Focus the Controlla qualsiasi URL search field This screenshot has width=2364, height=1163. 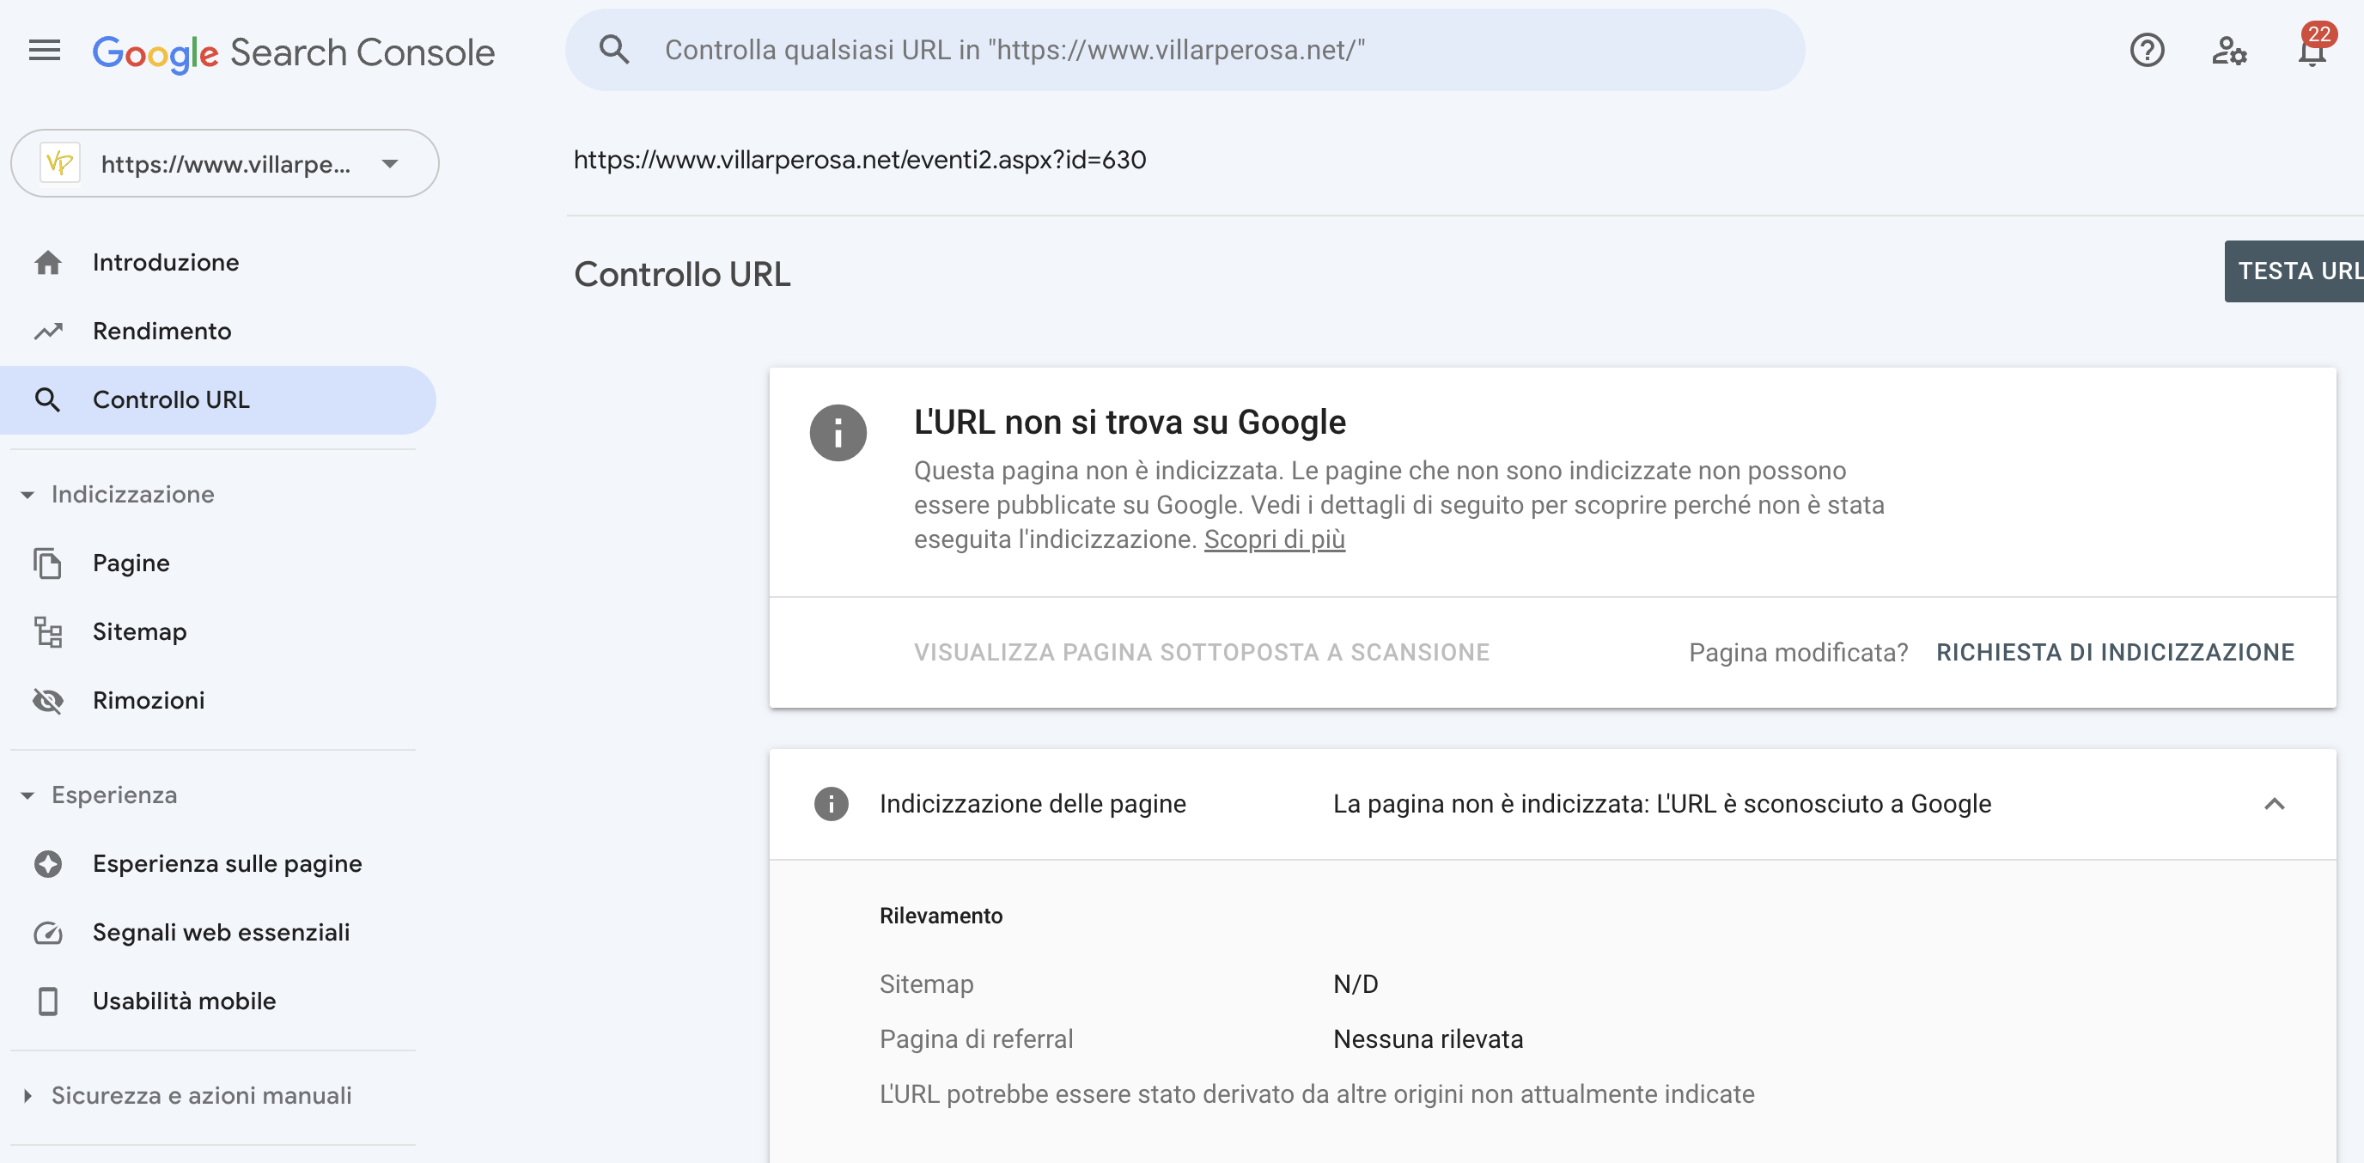[x=1185, y=51]
